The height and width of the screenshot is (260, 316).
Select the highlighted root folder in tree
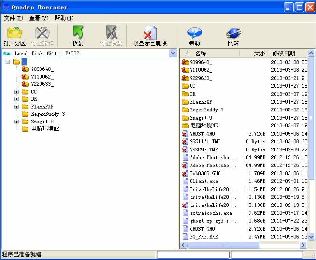pyautogui.click(x=25, y=62)
